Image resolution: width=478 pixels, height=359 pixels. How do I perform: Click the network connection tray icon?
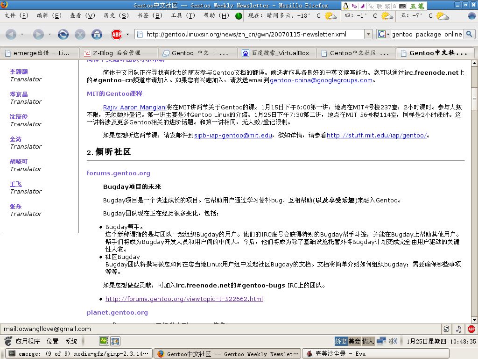pyautogui.click(x=381, y=341)
